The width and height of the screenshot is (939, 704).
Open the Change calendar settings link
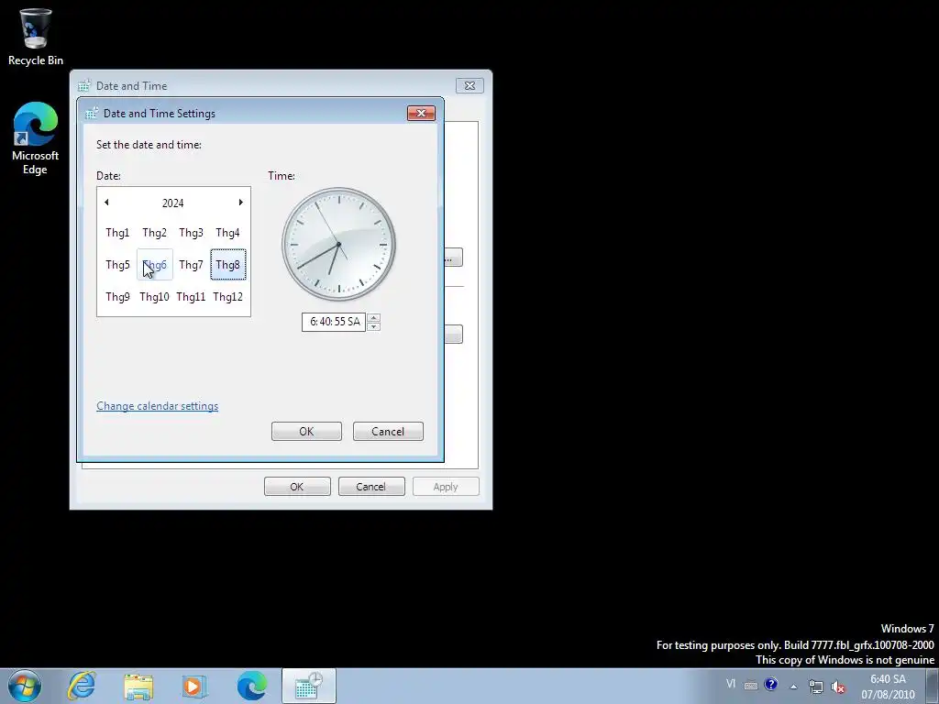[x=158, y=406]
